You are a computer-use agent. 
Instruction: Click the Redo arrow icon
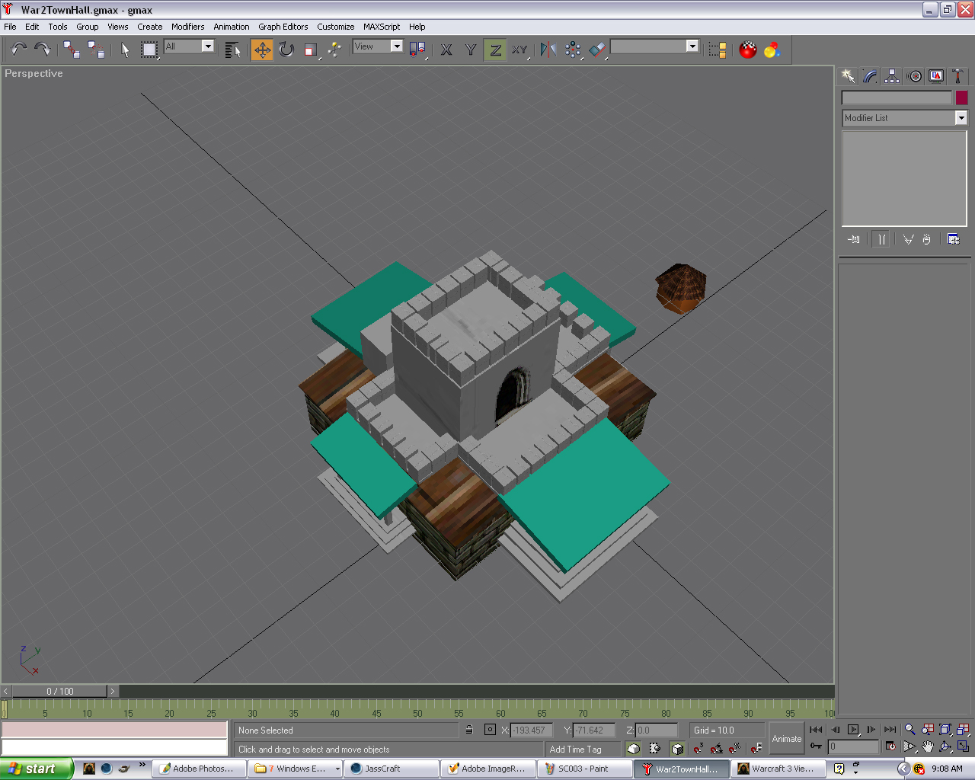click(43, 50)
